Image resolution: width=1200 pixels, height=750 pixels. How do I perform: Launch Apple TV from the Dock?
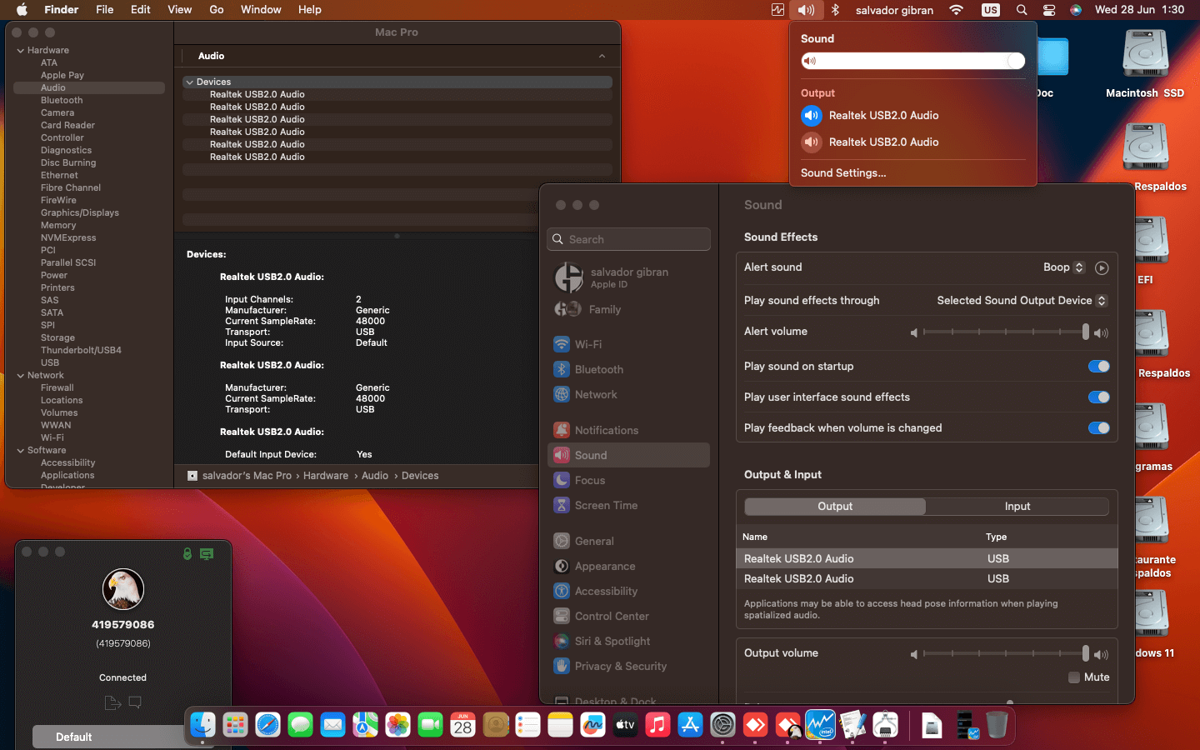click(625, 725)
